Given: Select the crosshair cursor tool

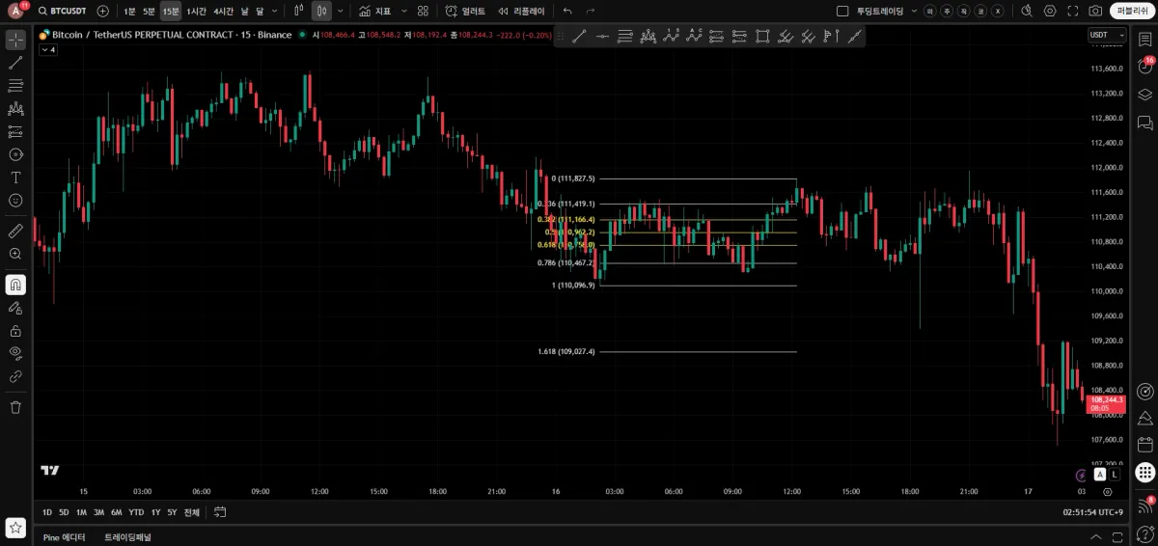Looking at the screenshot, I should 15,40.
